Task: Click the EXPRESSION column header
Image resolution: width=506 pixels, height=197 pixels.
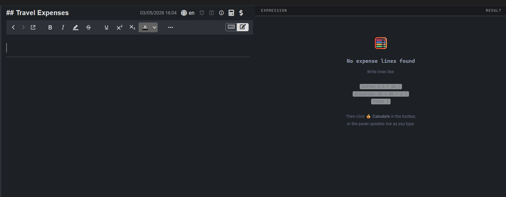Action: [274, 10]
